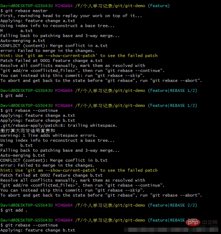Click the 'Merge conflict in a.txt' line
221x234 pixels.
(53, 46)
